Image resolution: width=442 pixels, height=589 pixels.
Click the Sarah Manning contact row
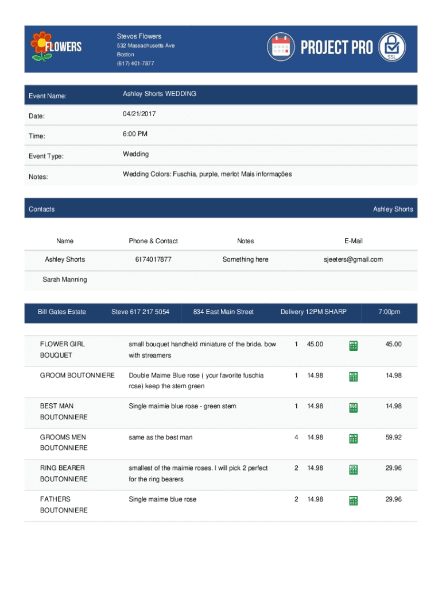tap(221, 280)
